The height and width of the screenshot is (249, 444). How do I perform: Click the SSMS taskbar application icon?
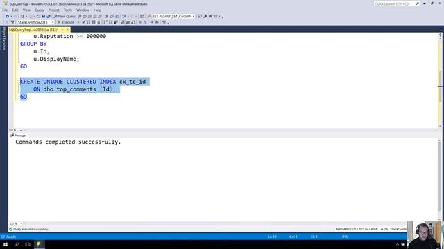click(39, 244)
